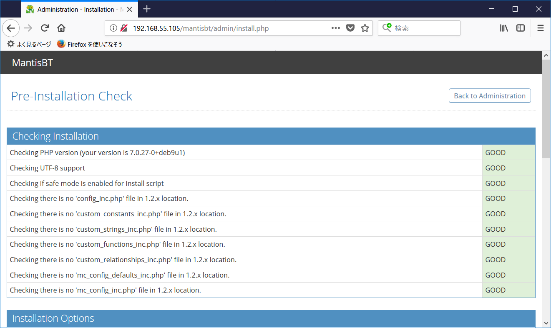This screenshot has width=551, height=328.
Task: Open a new tab with the plus button
Action: coord(146,9)
